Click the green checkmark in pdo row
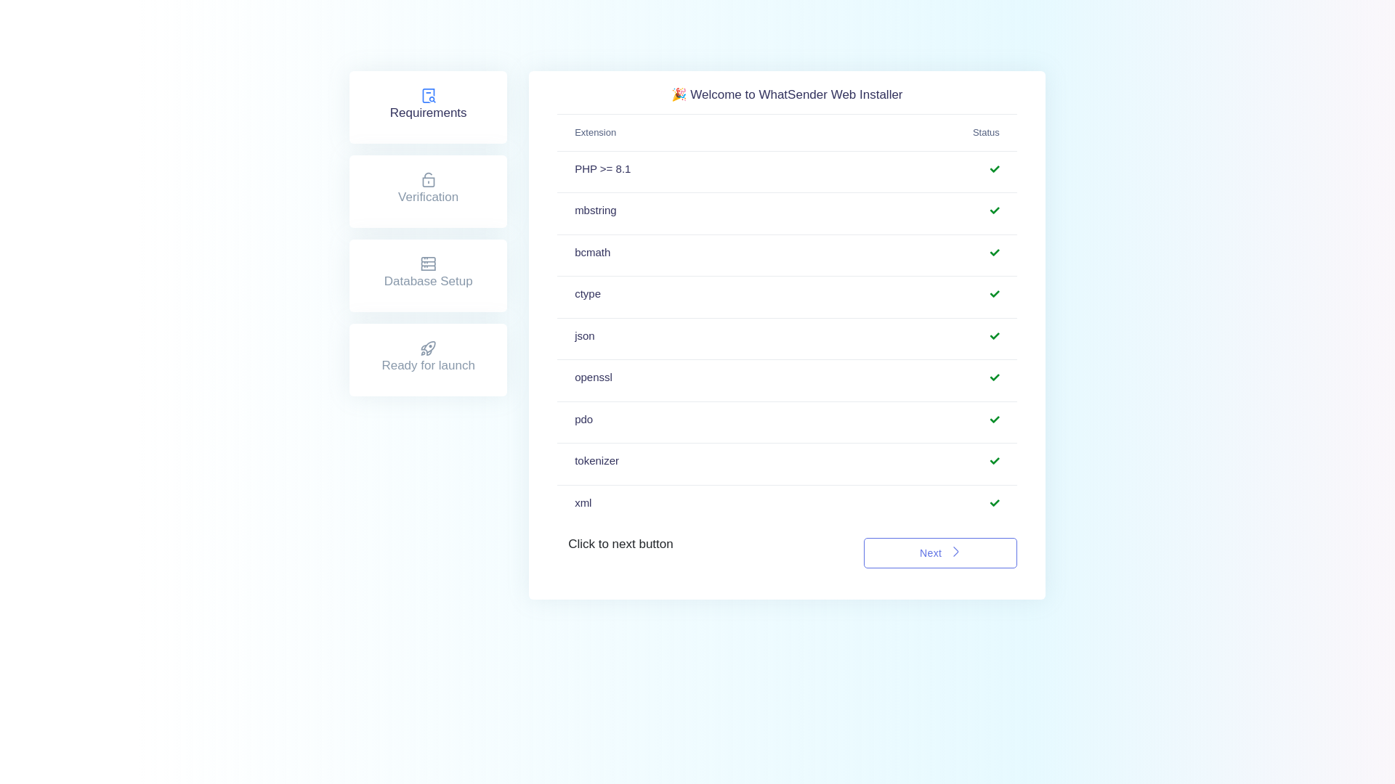The height and width of the screenshot is (784, 1395). tap(994, 420)
